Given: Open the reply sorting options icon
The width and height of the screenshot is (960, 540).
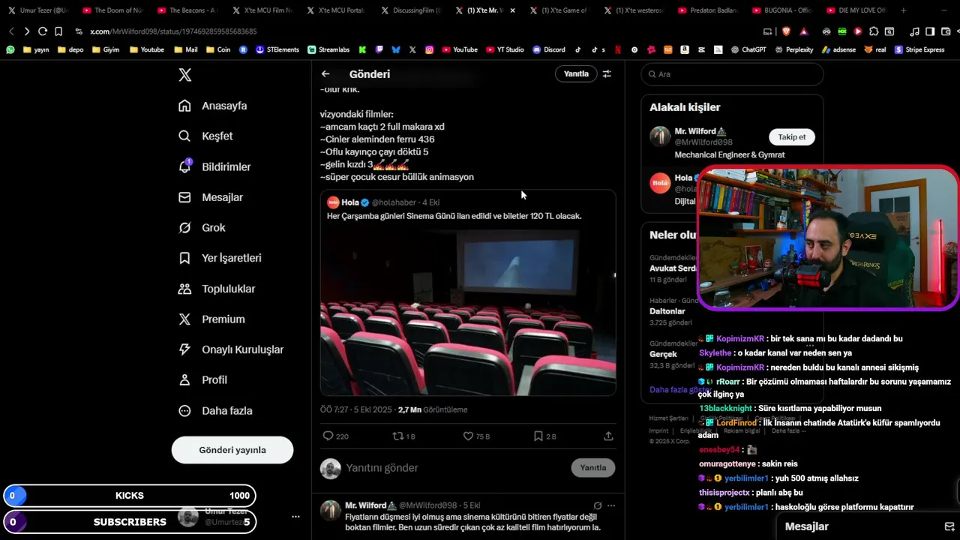Looking at the screenshot, I should 607,73.
